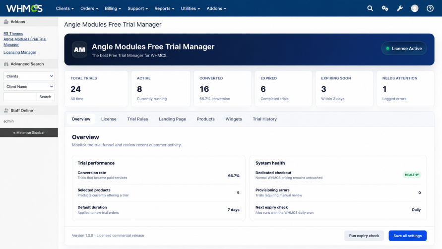The image size is (442, 249).
Task: Click the Selected products row label
Action: pos(94,190)
